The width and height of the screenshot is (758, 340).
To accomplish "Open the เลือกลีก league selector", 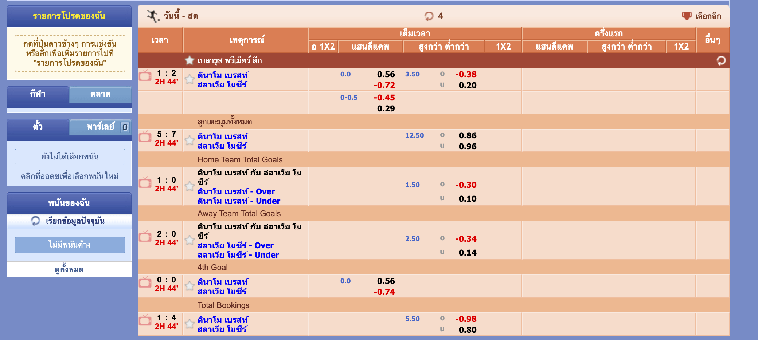I will point(708,16).
